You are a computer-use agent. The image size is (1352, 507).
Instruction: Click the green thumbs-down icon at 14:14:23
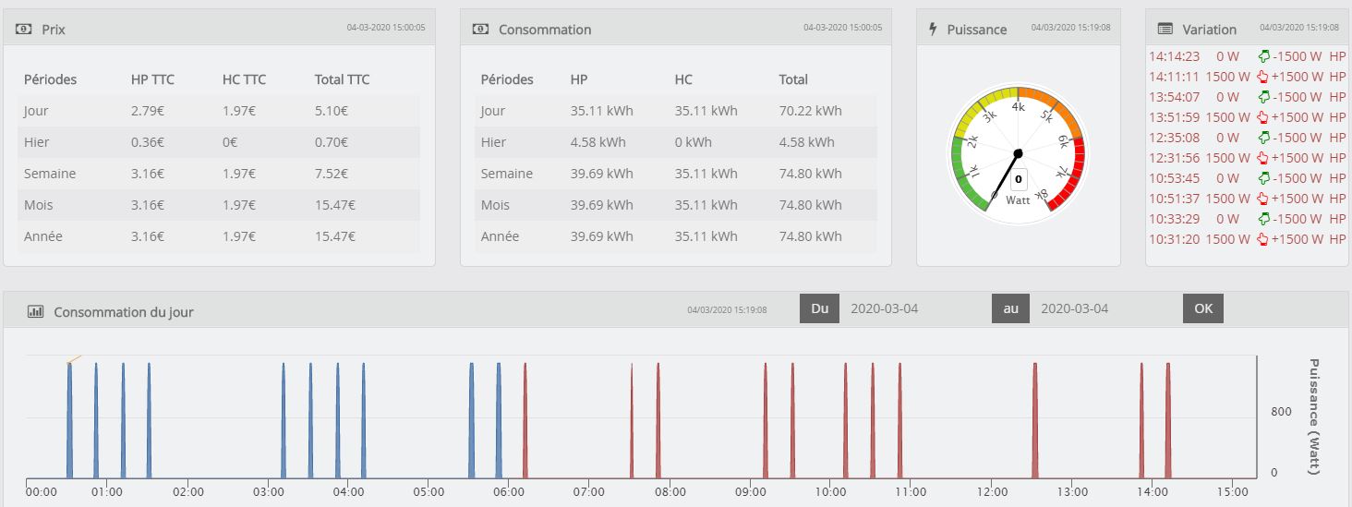1264,56
